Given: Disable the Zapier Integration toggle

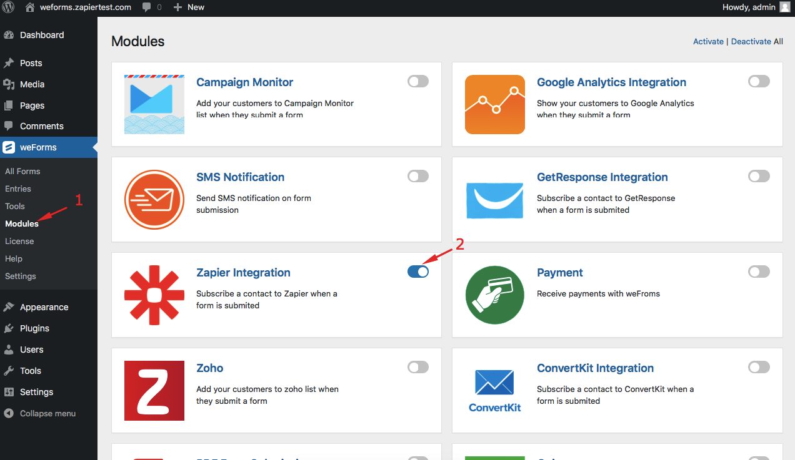Looking at the screenshot, I should tap(418, 272).
